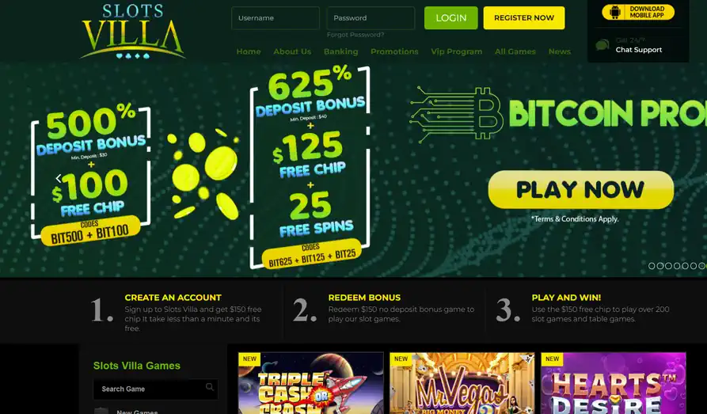The height and width of the screenshot is (414, 707).
Task: Click the green LOGIN button
Action: point(451,18)
